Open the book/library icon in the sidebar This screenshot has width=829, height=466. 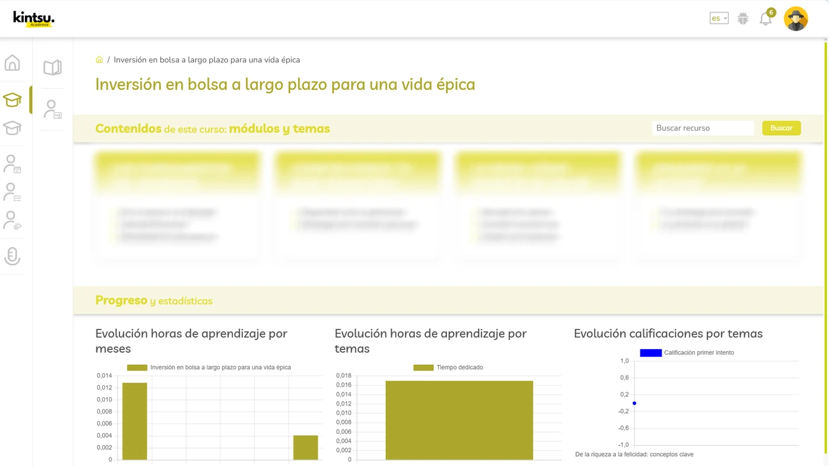point(52,66)
